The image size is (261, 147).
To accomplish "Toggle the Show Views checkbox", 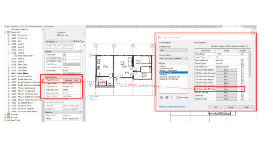I will 178,97.
